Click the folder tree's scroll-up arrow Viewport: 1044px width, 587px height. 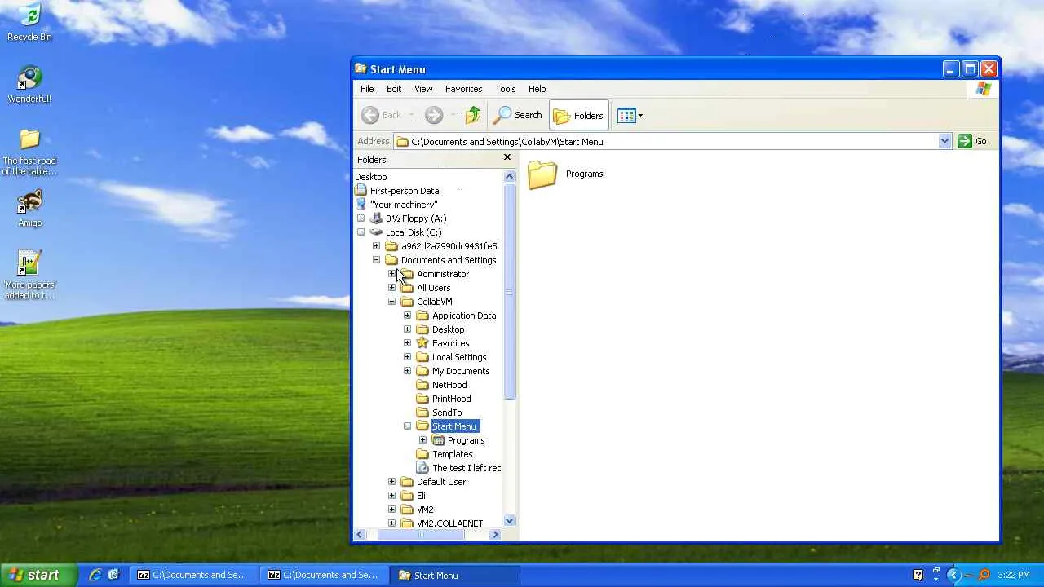pos(510,176)
